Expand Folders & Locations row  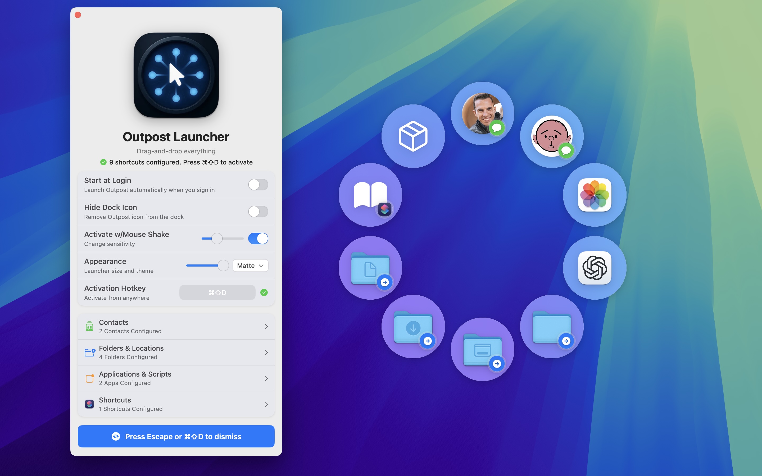(176, 352)
